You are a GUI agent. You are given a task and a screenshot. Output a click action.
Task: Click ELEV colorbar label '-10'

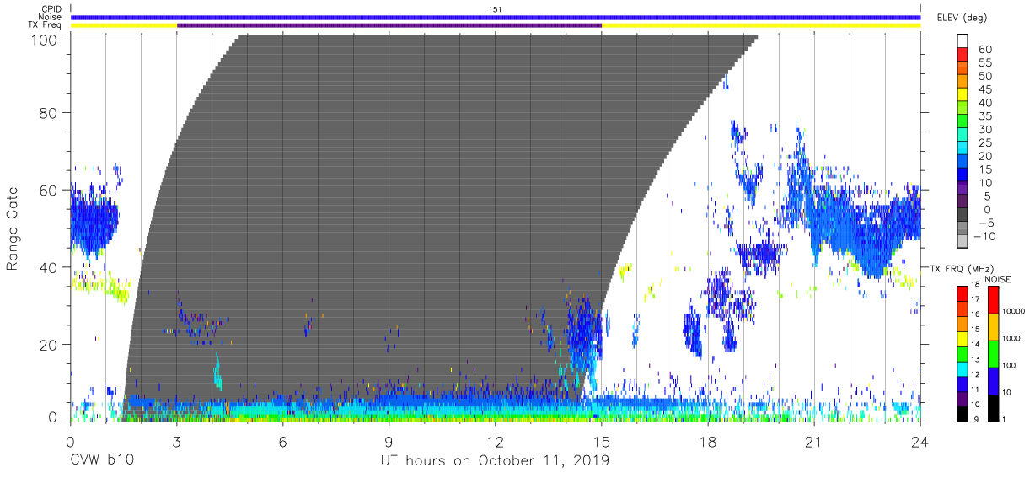(x=986, y=236)
